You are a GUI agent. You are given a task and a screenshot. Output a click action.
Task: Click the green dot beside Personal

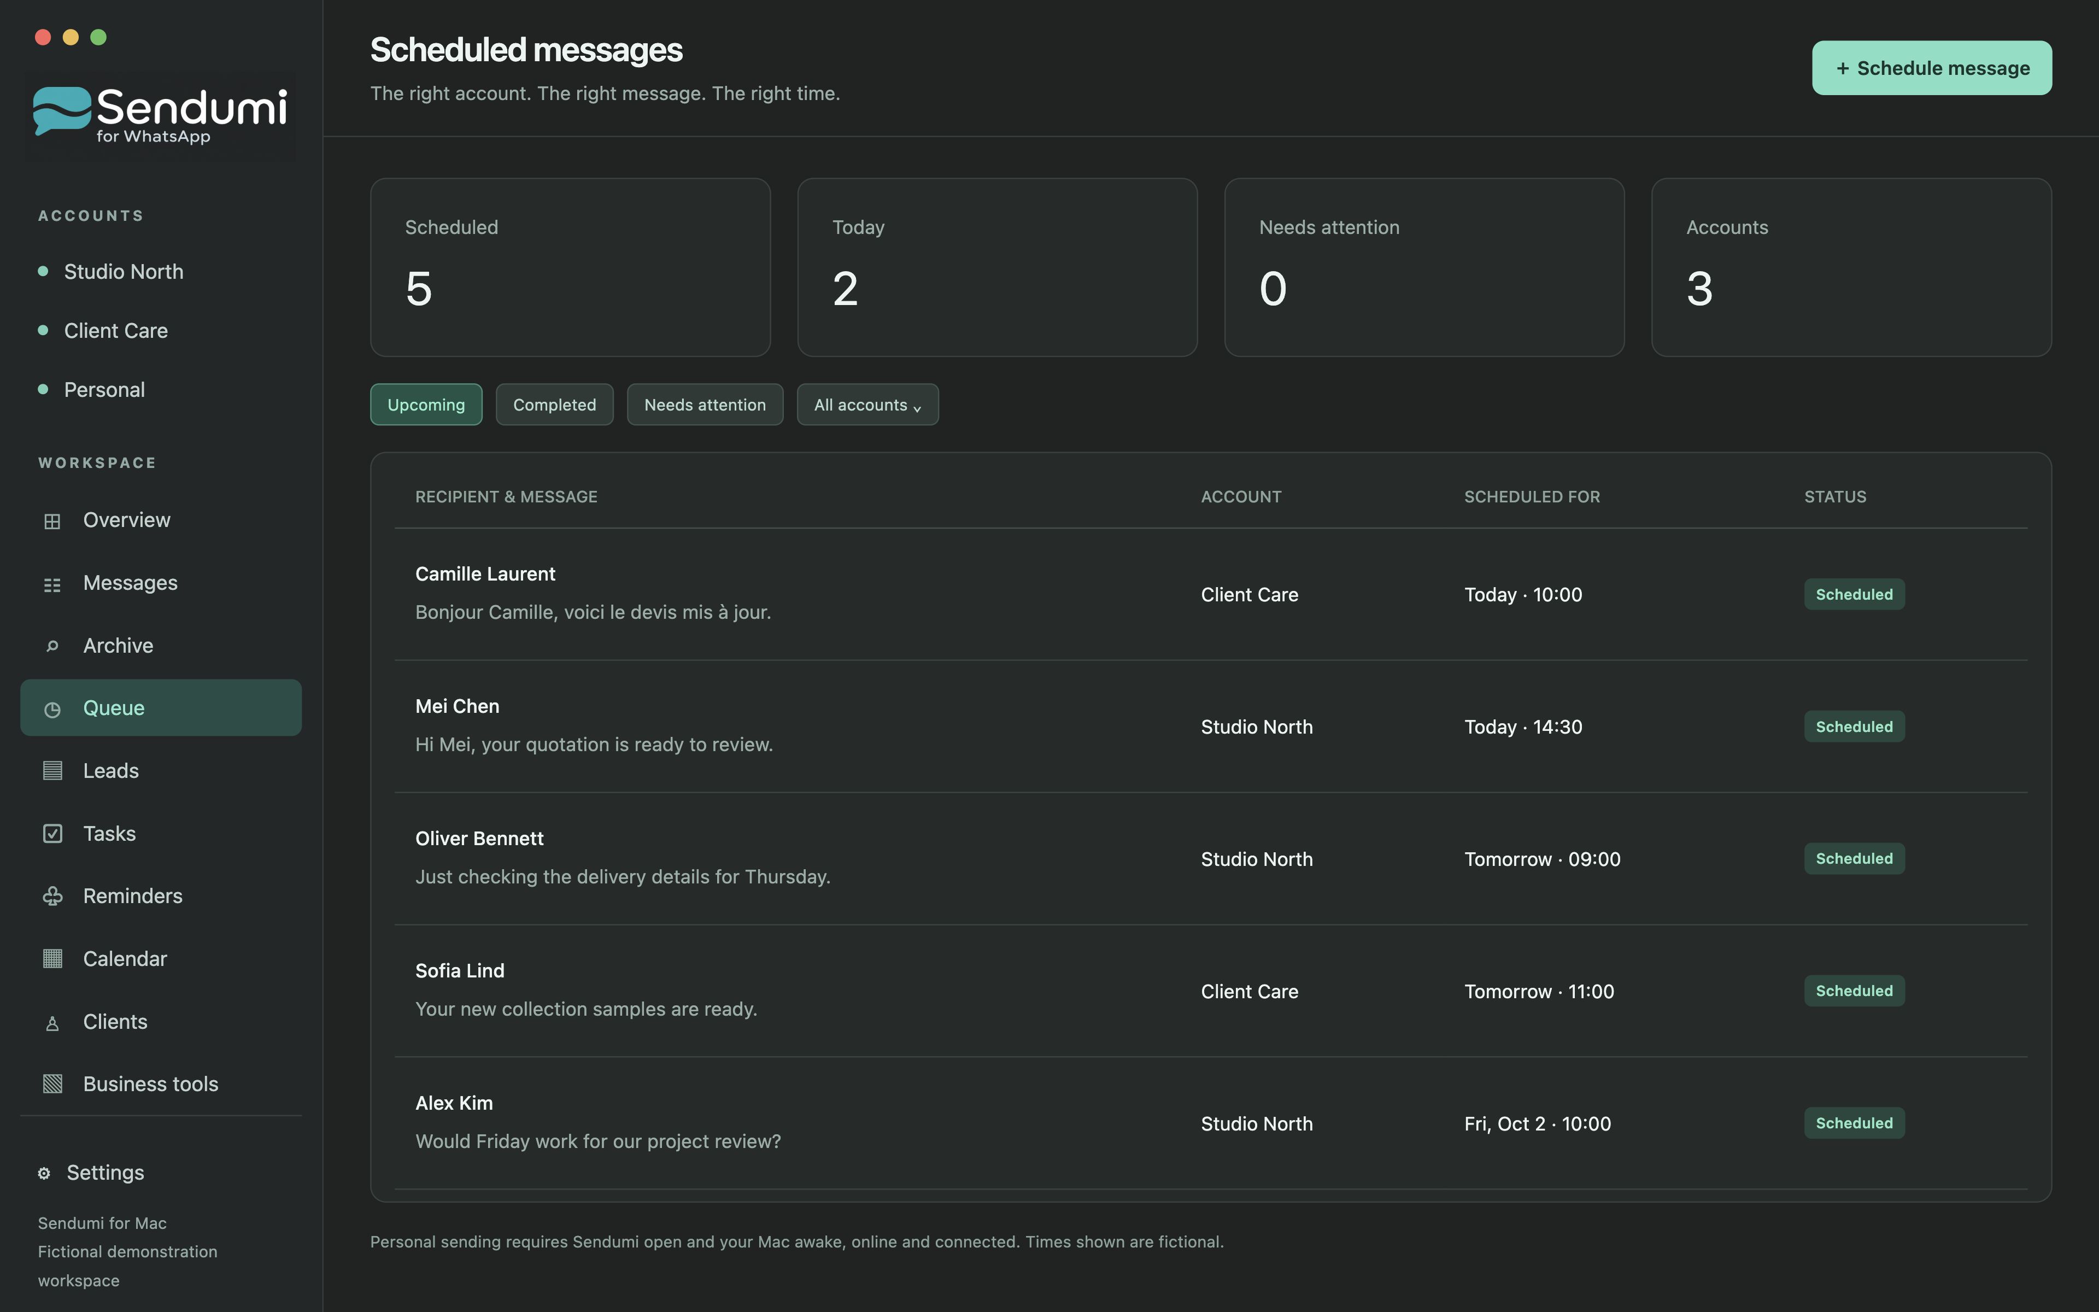point(43,389)
